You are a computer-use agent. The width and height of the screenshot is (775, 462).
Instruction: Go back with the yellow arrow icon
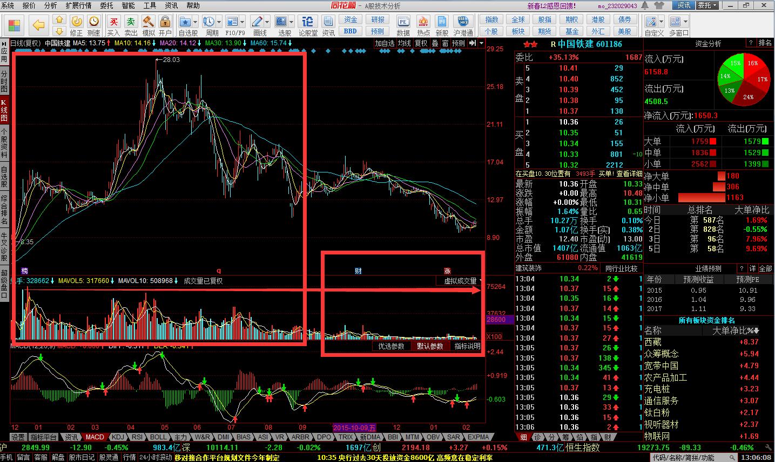(x=38, y=25)
